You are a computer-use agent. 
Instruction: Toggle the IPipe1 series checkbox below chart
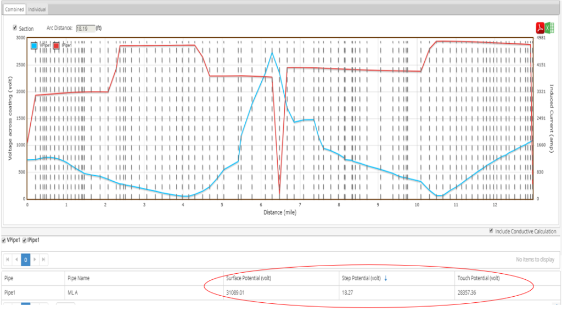(24, 240)
